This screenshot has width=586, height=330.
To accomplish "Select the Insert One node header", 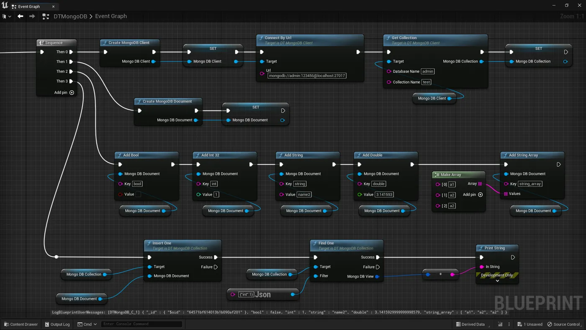I will pos(182,245).
